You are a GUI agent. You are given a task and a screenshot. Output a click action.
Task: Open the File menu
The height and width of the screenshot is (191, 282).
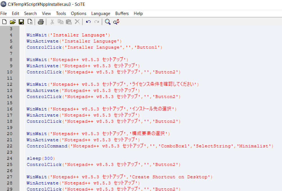click(3, 13)
